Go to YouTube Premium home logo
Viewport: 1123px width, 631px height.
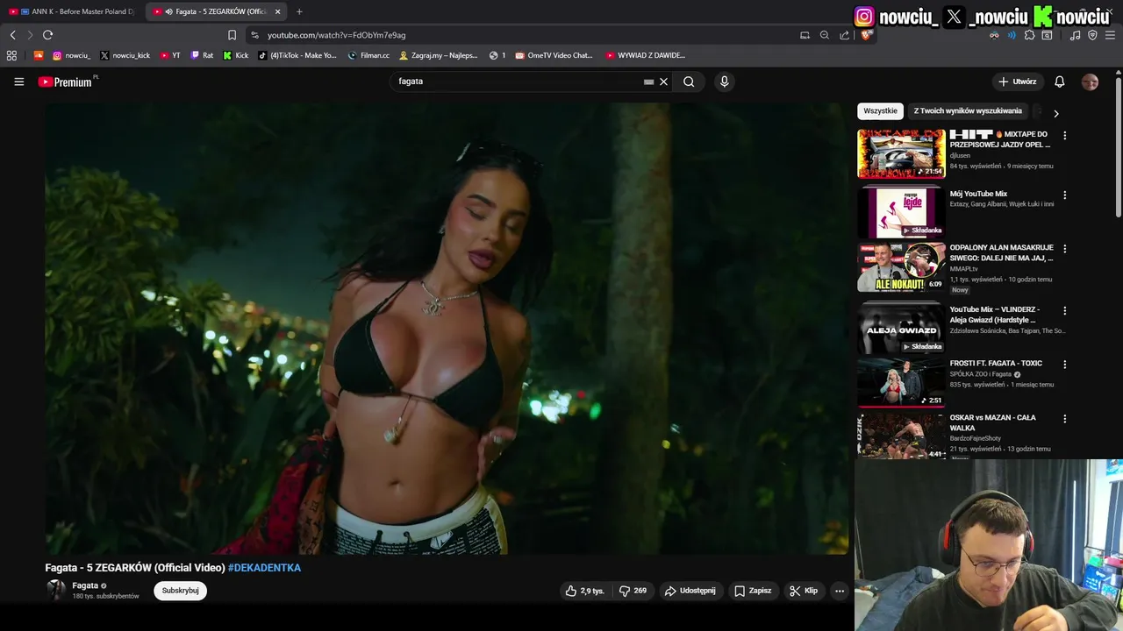point(65,82)
